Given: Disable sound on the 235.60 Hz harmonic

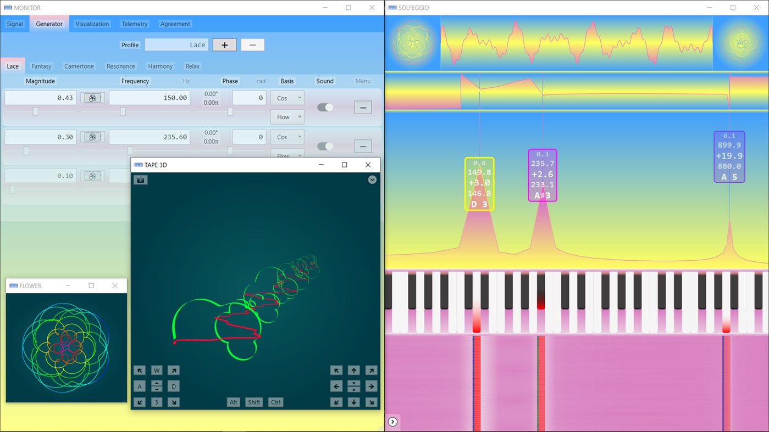Looking at the screenshot, I should tap(324, 146).
